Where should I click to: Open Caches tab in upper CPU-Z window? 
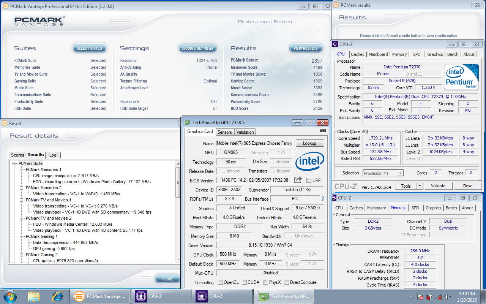358,54
